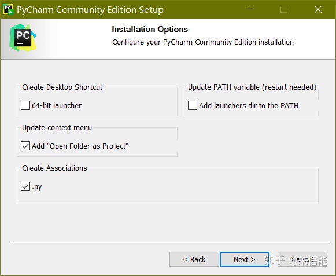Screen dimensions: 336x276
Task: Go back with the < Back button
Action: point(194,259)
